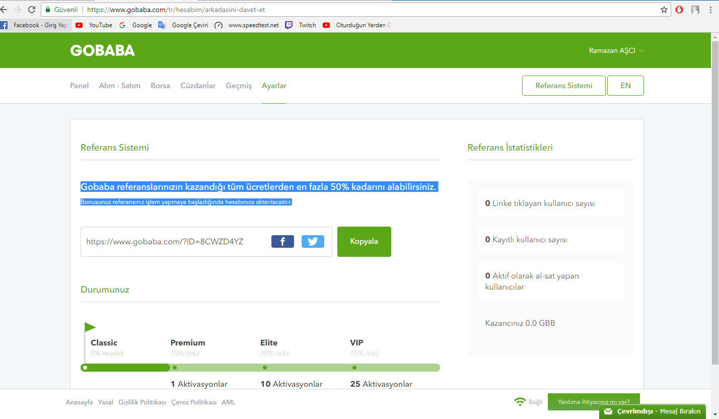Go to Panel tab
Screen dimensions: 719x419
click(x=80, y=86)
